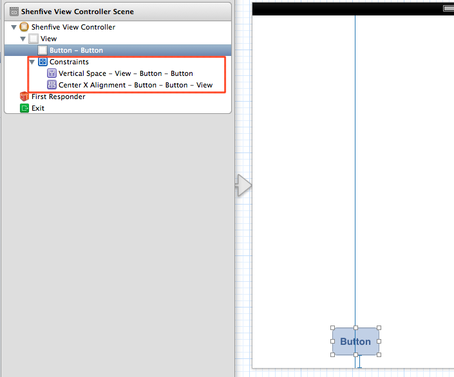Select the Constraints group row

click(118, 62)
